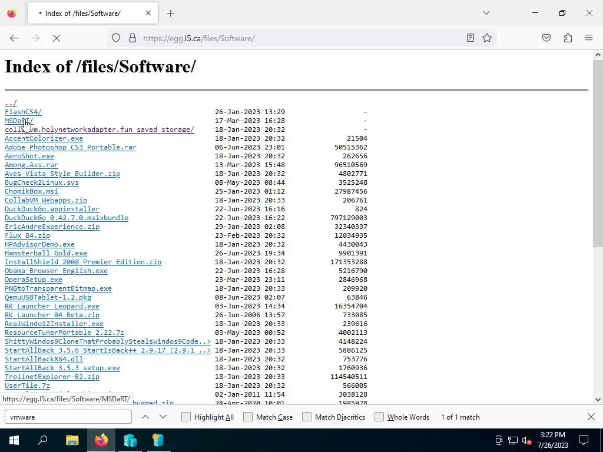603x452 pixels.
Task: Click the find field containing vmware
Action: (x=68, y=417)
